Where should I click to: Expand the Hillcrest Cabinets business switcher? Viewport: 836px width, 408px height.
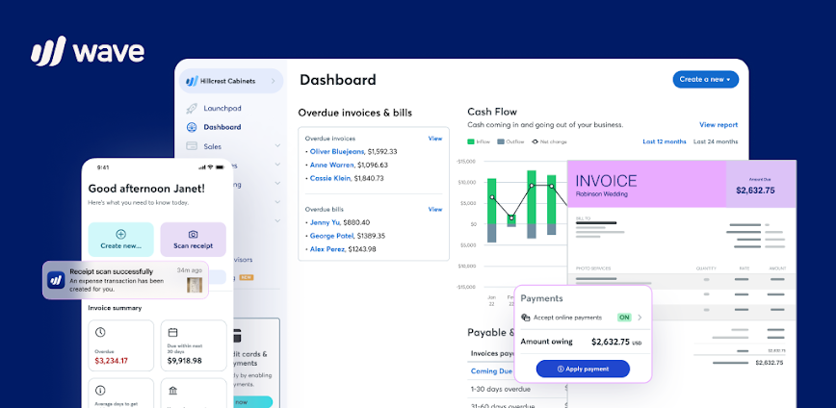(273, 82)
